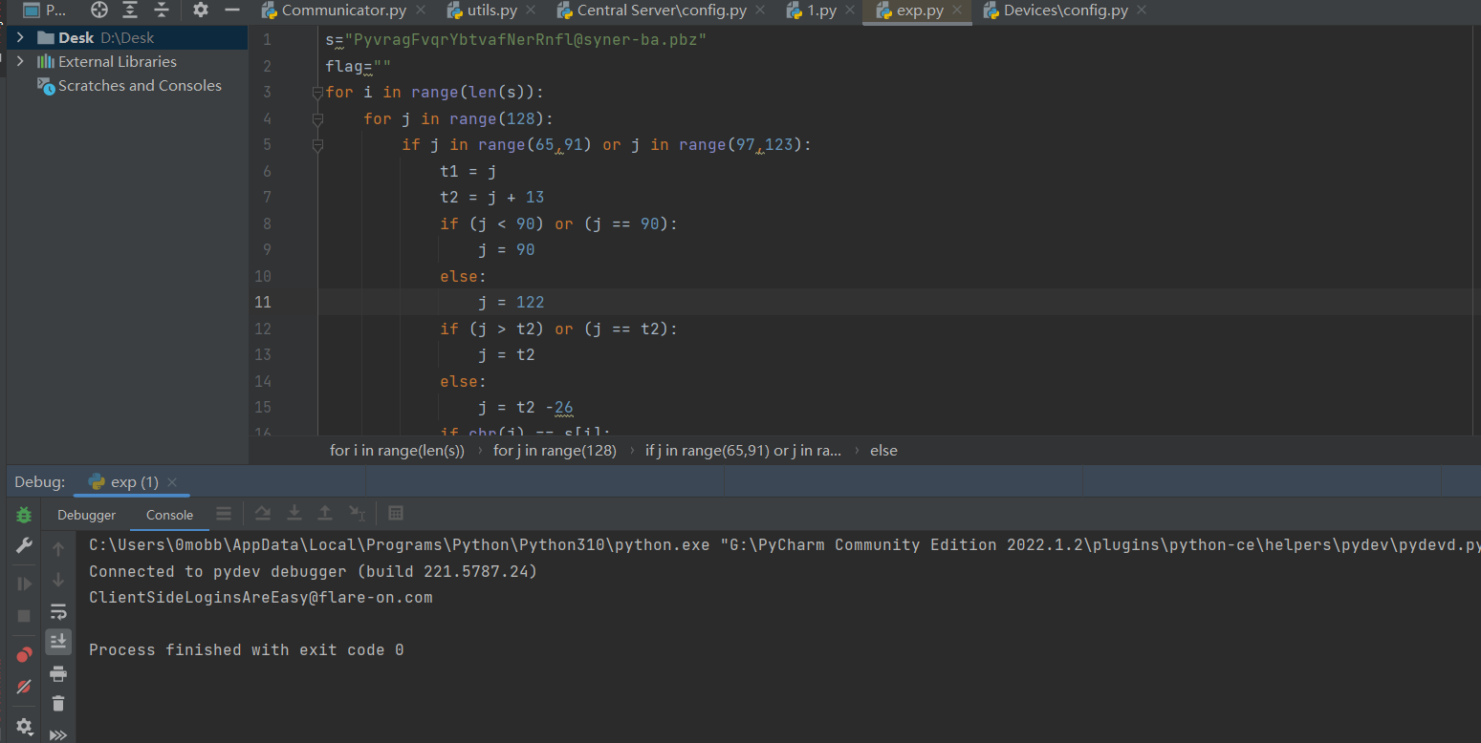Image resolution: width=1481 pixels, height=743 pixels.
Task: Click the console print icon
Action: (58, 673)
